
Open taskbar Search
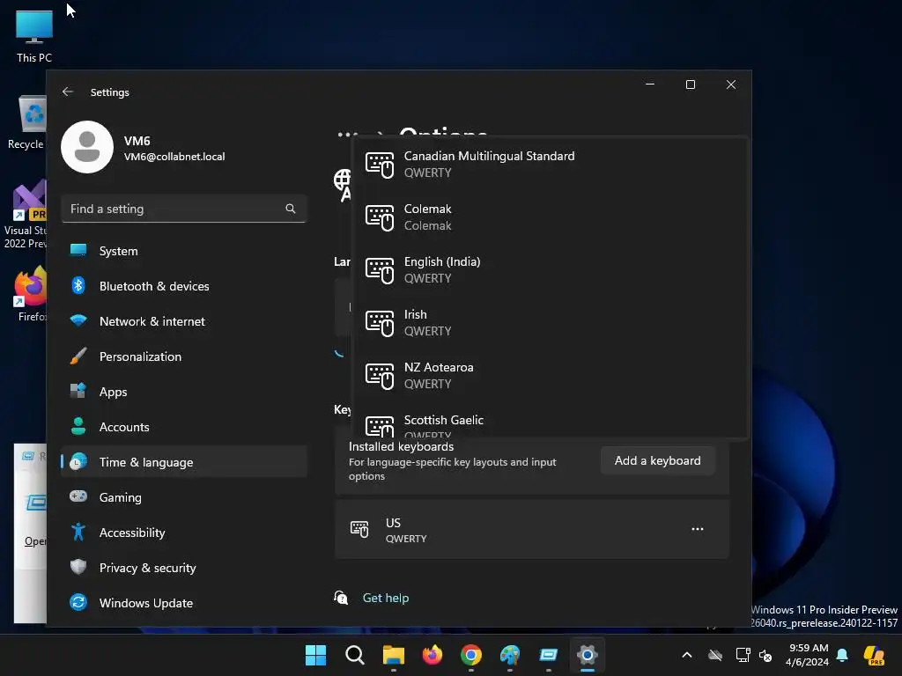[x=354, y=655]
